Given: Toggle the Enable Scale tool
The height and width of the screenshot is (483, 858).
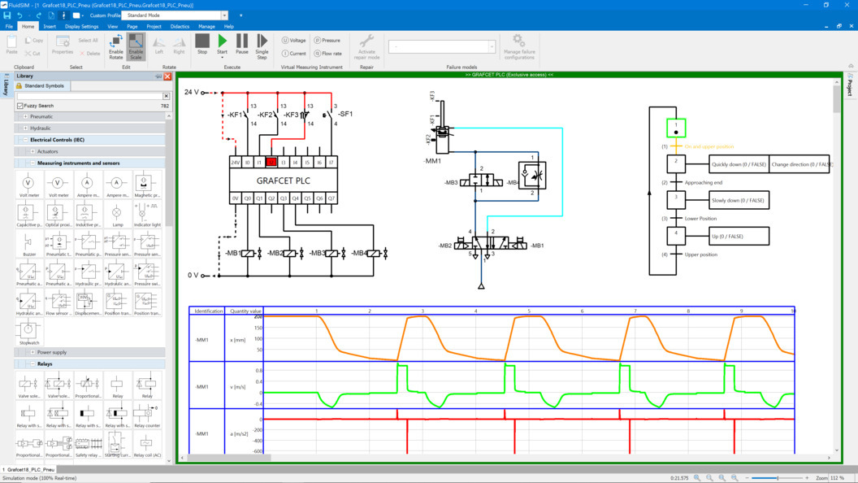Looking at the screenshot, I should point(136,45).
